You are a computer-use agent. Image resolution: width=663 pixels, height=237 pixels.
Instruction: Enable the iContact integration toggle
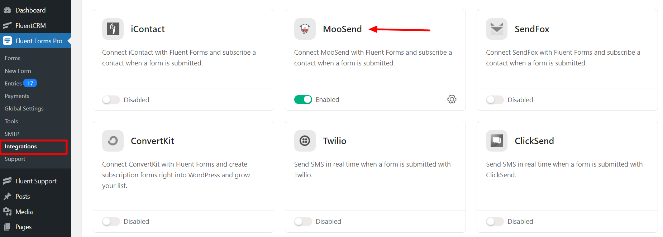click(111, 100)
